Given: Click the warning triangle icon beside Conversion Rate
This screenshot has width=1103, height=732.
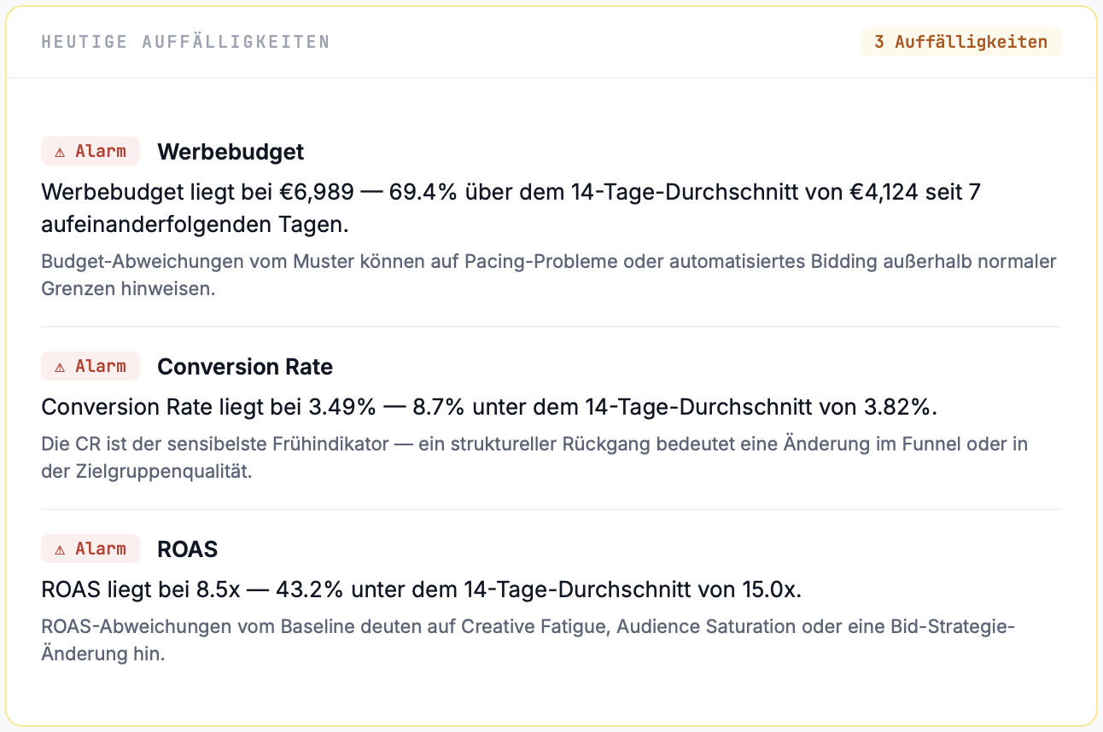Looking at the screenshot, I should coord(60,367).
